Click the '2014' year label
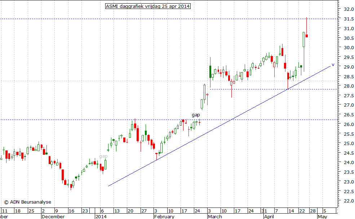Image resolution: width=355 pixels, height=219 pixels. pyautogui.click(x=101, y=216)
